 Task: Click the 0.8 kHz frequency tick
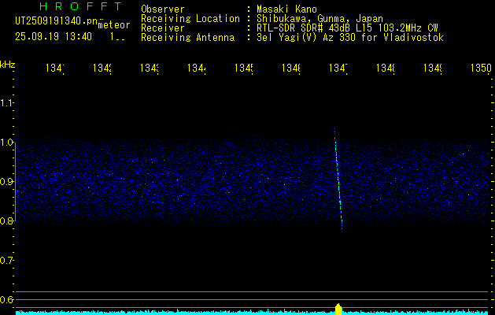point(7,221)
